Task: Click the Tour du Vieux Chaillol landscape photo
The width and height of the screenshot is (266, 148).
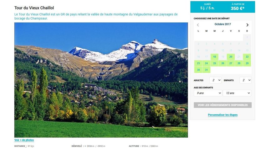Action: click(101, 80)
